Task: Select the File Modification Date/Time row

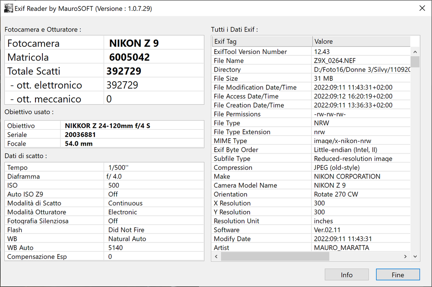Action: point(311,87)
